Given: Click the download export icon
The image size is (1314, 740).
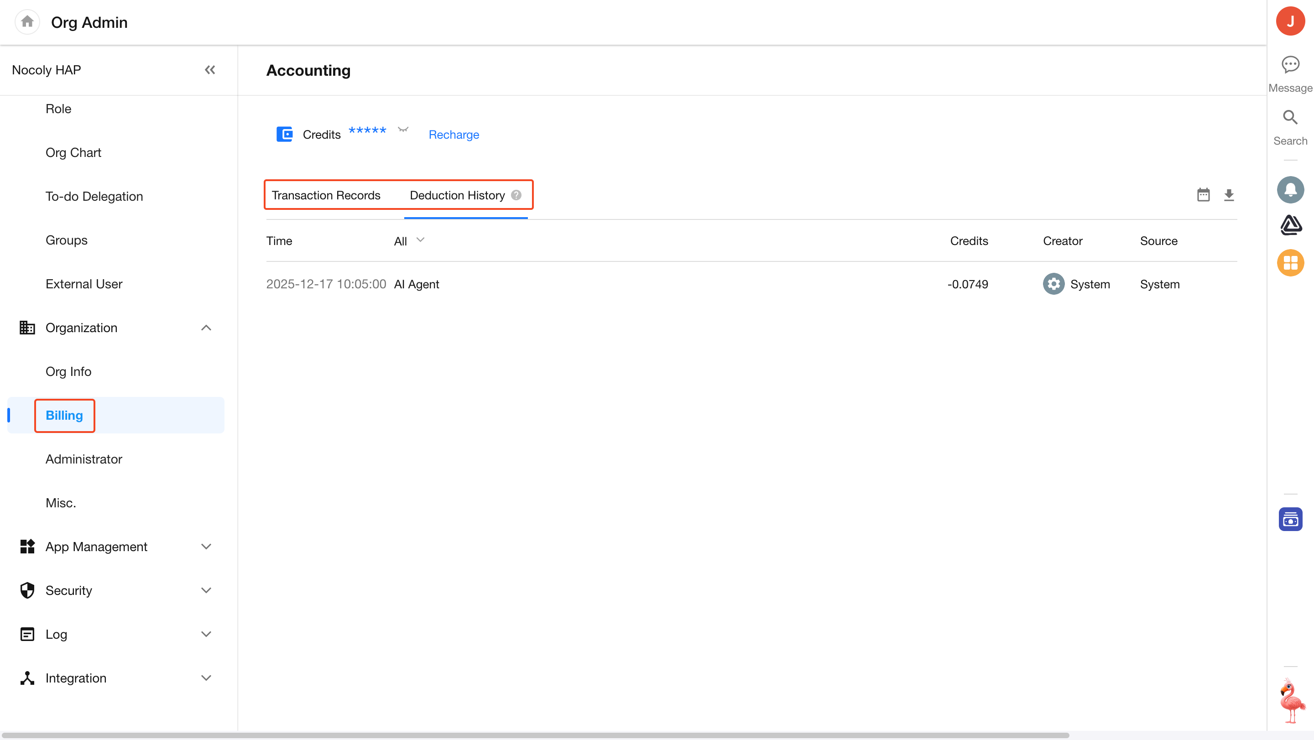Looking at the screenshot, I should [1228, 195].
